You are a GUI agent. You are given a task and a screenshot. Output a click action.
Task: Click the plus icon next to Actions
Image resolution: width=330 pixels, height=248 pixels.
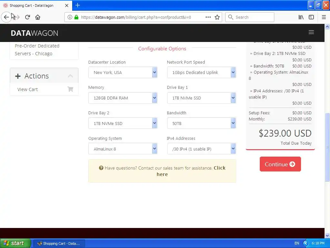pos(18,76)
